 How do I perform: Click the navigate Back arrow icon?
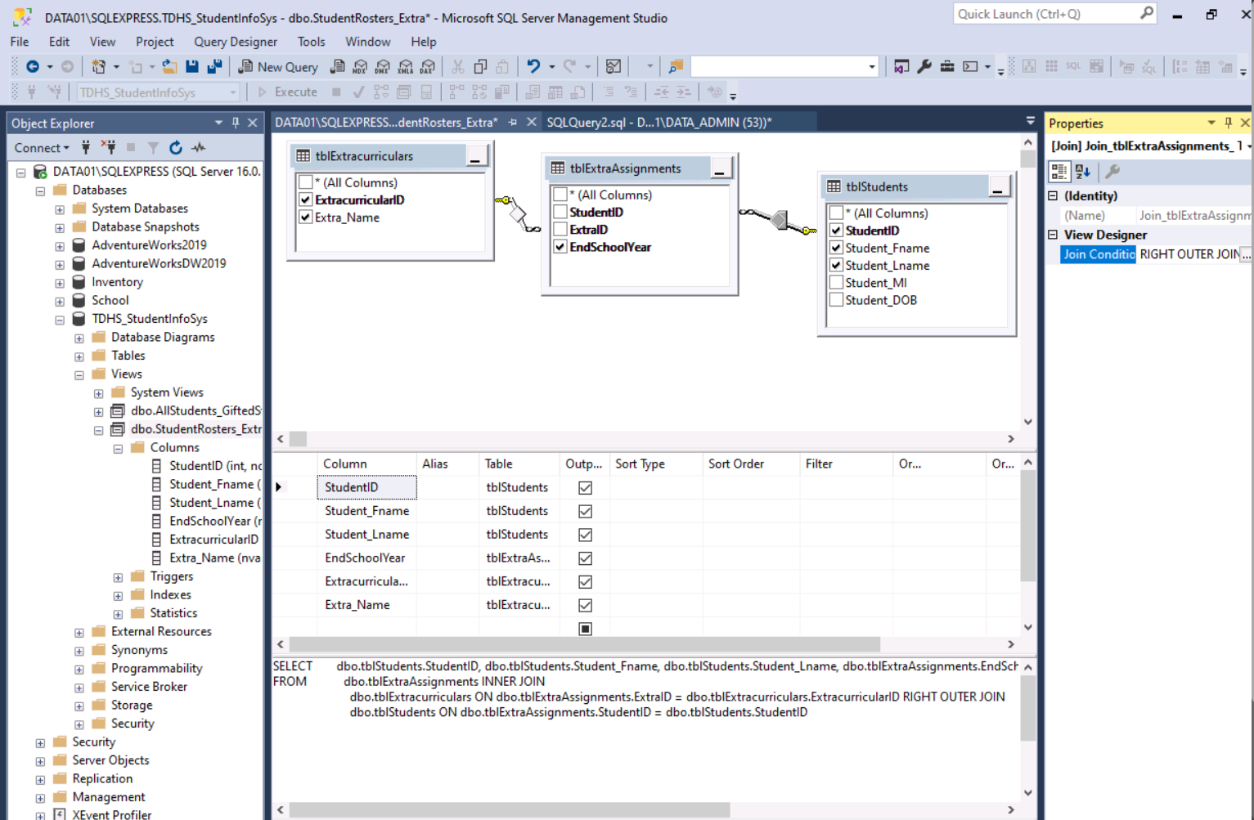click(33, 67)
